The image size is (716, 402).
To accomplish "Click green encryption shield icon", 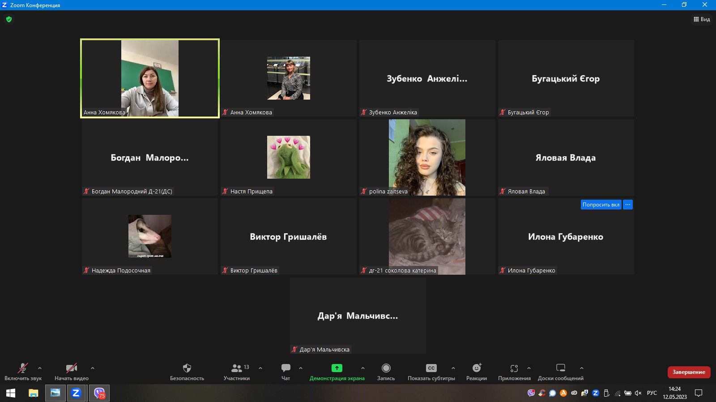I will pos(9,19).
